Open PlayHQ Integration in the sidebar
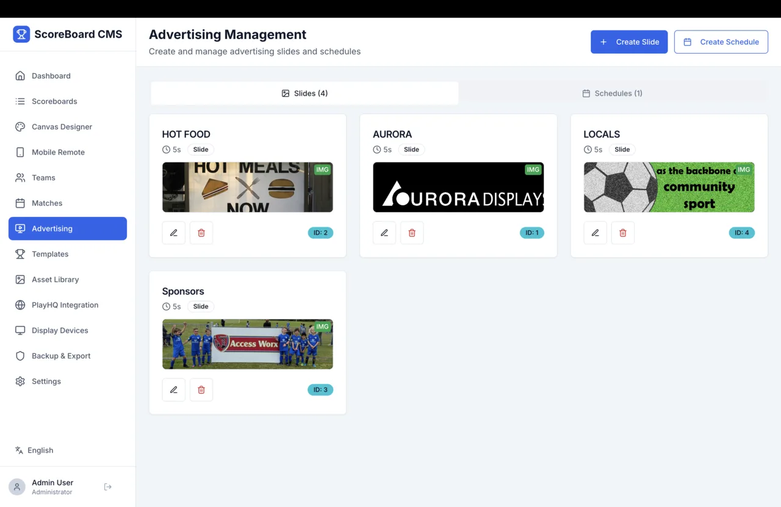 coord(65,305)
